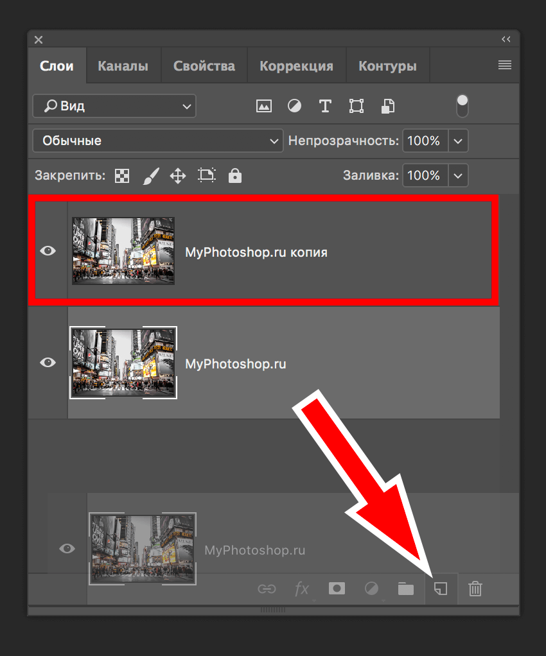This screenshot has width=546, height=656.
Task: Click the Заливка fill percentage field
Action: click(x=424, y=175)
